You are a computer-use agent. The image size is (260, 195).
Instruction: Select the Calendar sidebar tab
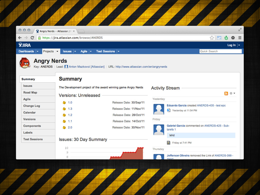tap(38, 112)
